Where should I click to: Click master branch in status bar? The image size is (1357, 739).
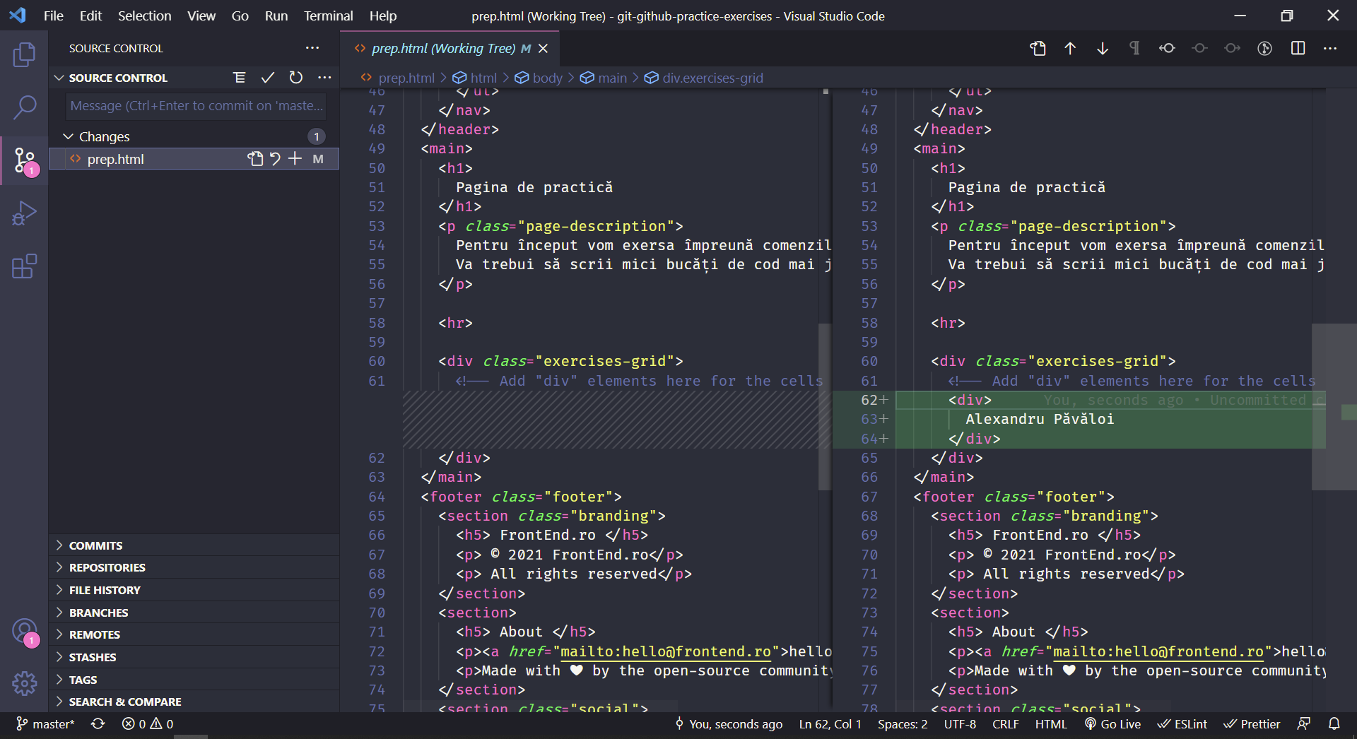pos(45,724)
